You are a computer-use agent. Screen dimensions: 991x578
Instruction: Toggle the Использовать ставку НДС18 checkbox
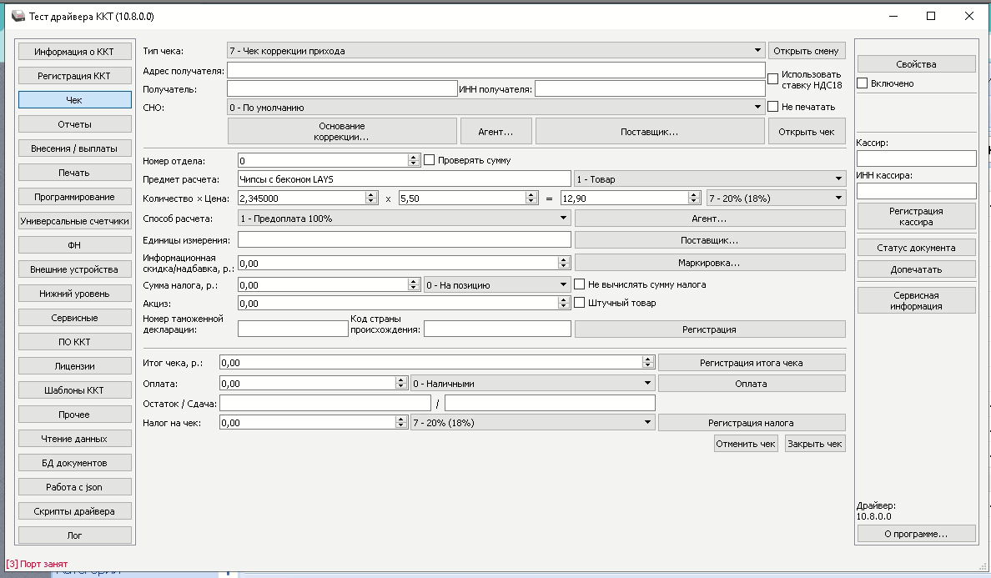pos(772,79)
